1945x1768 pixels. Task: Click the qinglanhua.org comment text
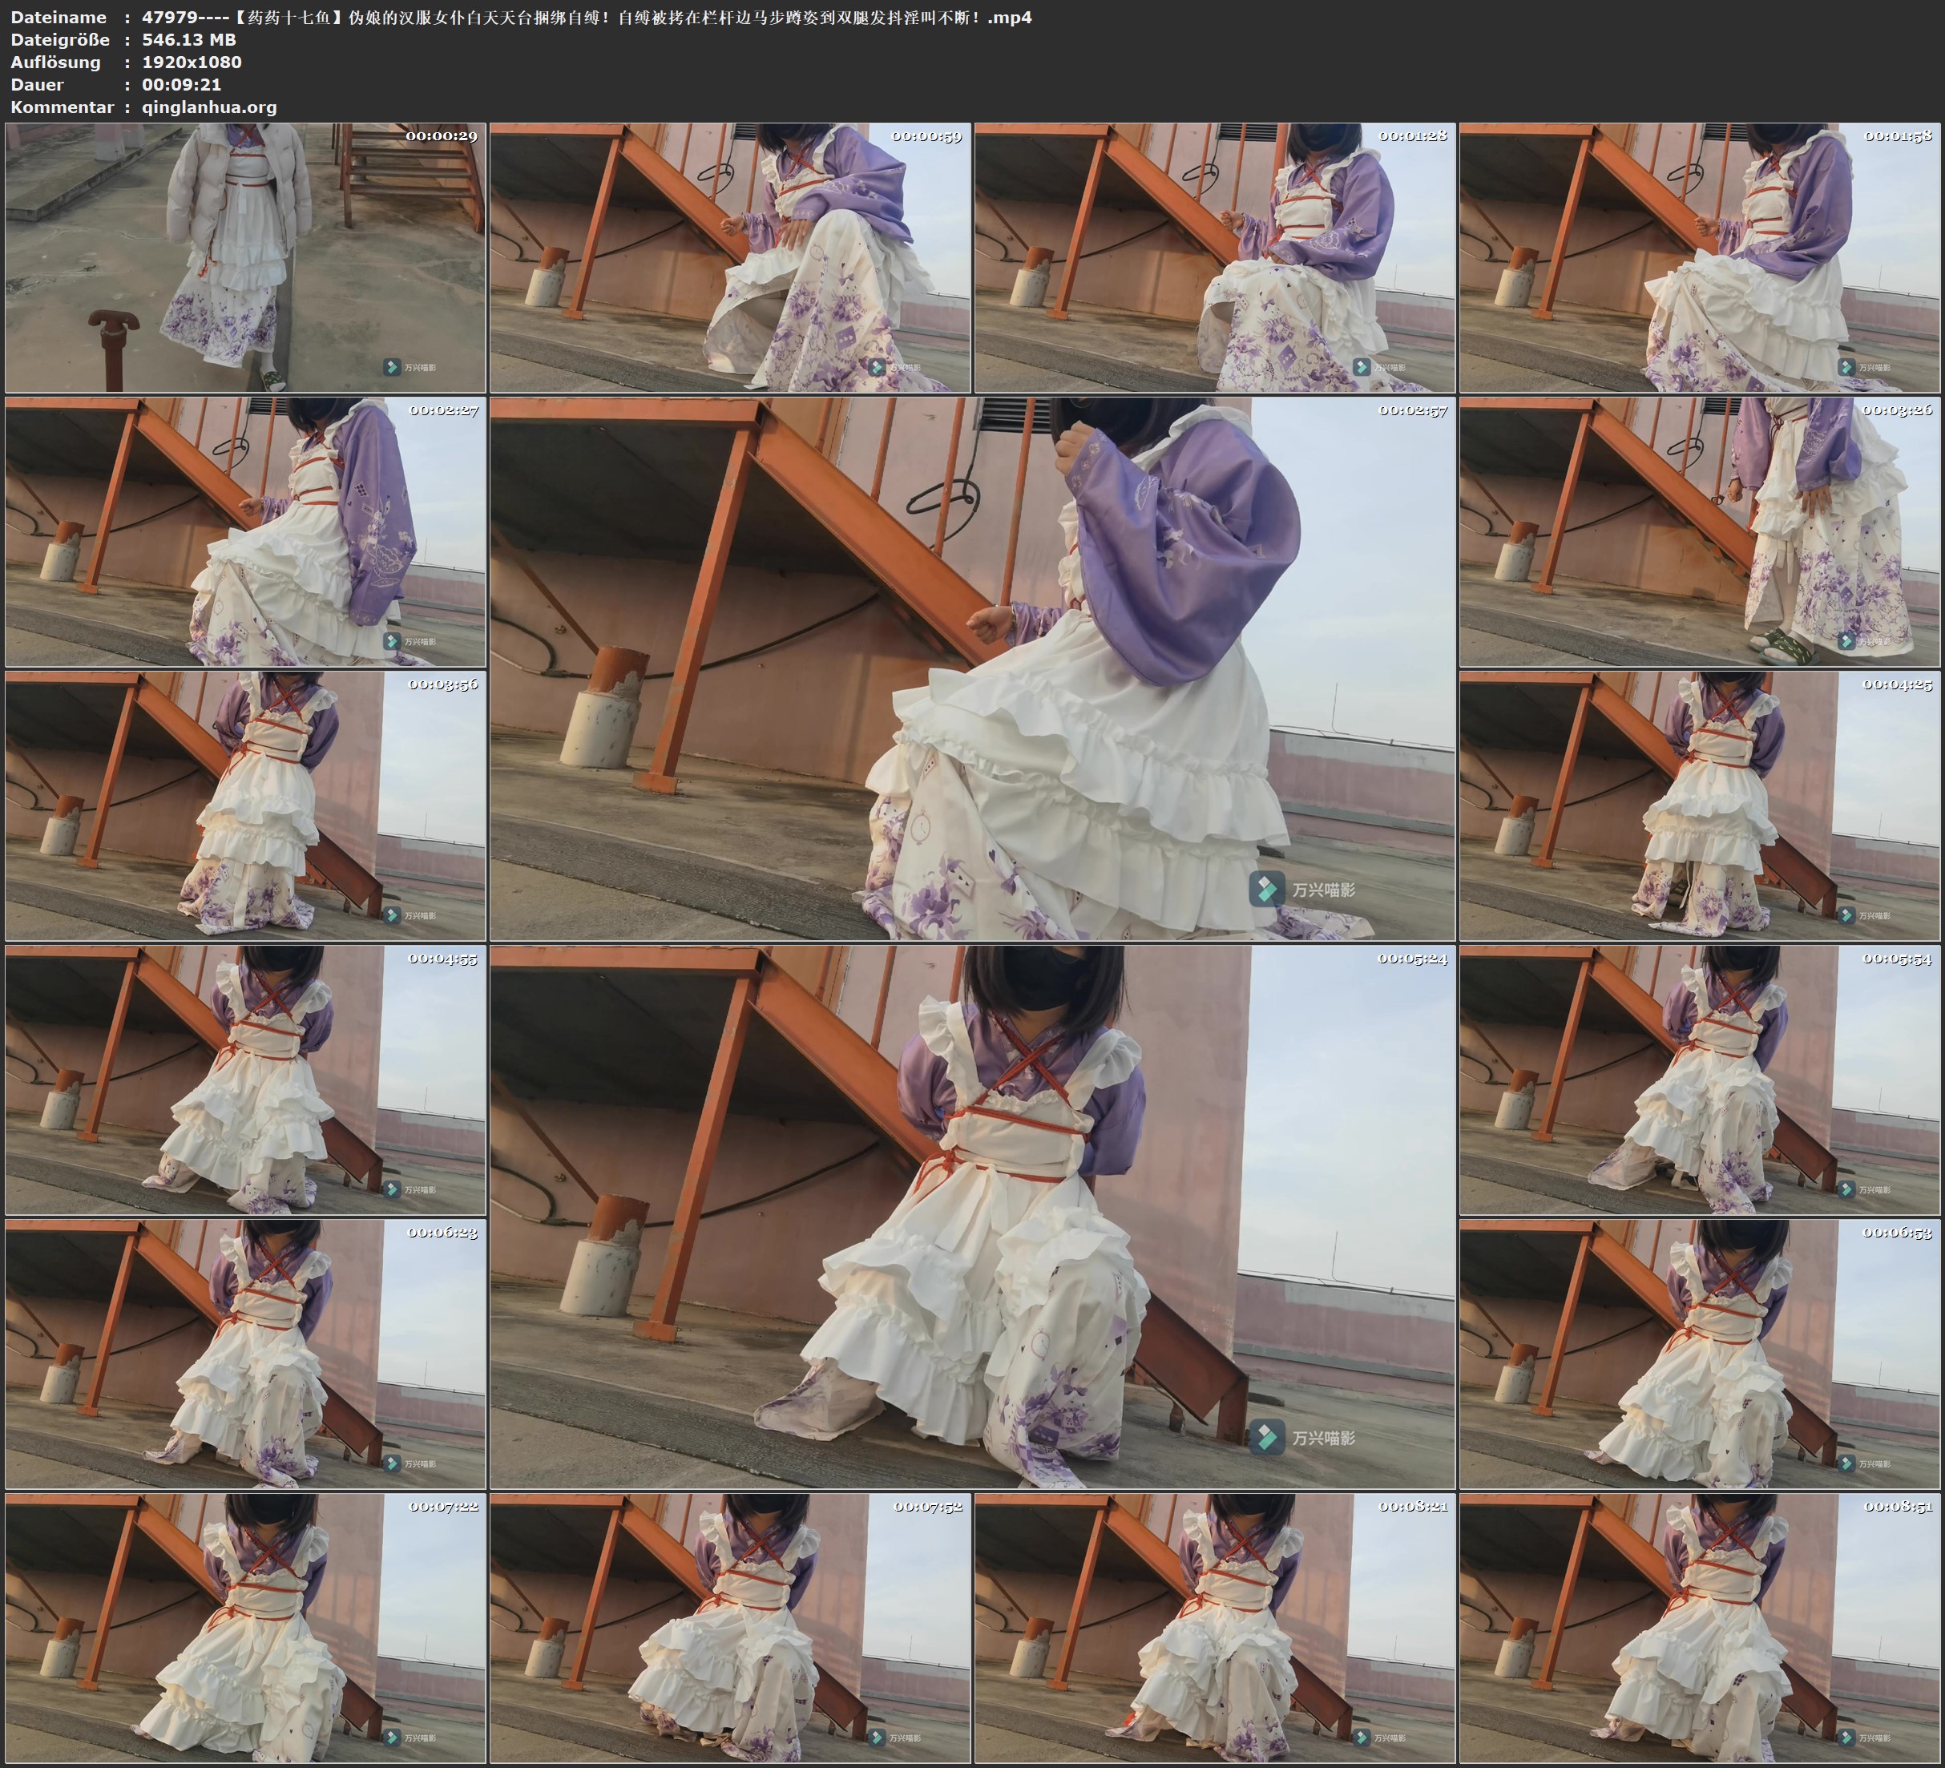209,107
